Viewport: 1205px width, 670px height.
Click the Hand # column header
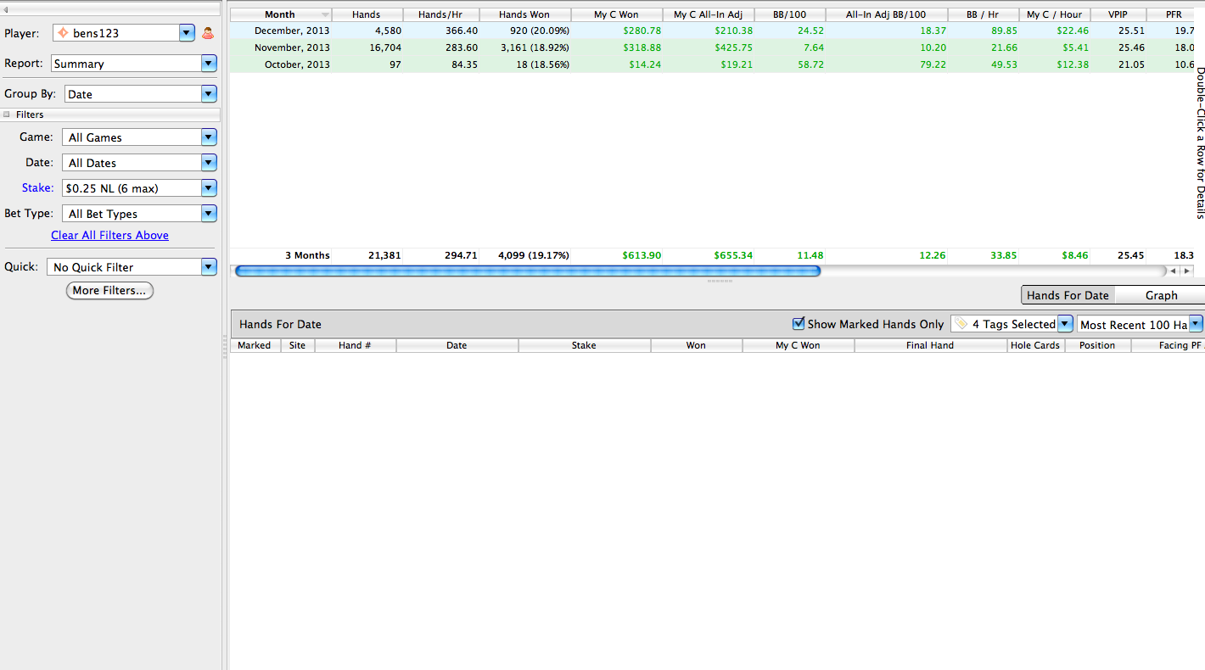click(x=355, y=345)
